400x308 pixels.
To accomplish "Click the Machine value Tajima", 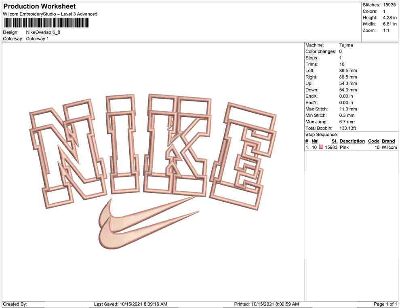I will point(346,45).
